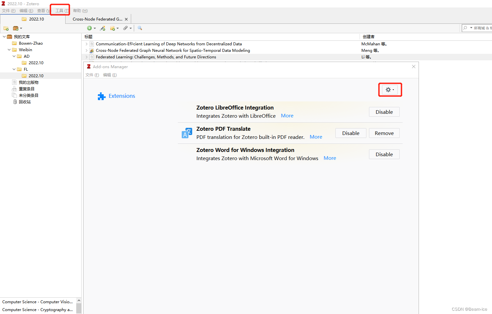This screenshot has height=314, width=492.
Task: Click the New Note icon
Action: coord(113,28)
